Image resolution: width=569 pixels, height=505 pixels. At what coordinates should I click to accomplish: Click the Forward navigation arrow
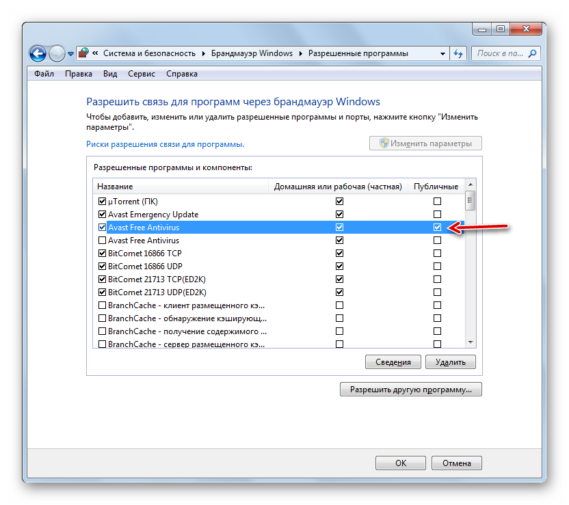57,53
